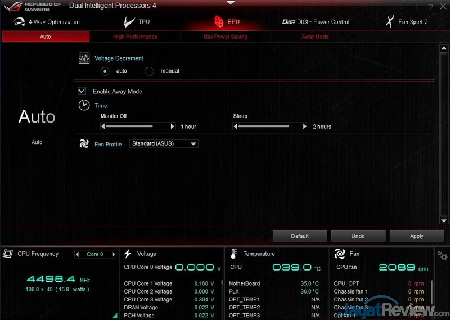Image resolution: width=450 pixels, height=320 pixels.
Task: Click the red EPU leaf icon
Action: tap(219, 21)
